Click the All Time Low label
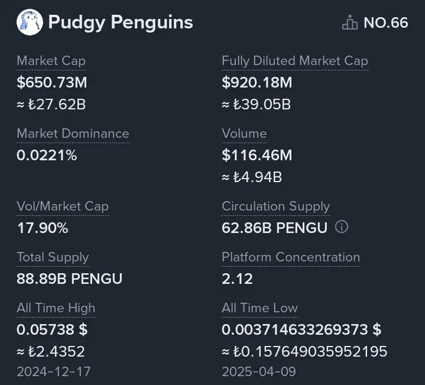The width and height of the screenshot is (425, 385). [x=259, y=308]
